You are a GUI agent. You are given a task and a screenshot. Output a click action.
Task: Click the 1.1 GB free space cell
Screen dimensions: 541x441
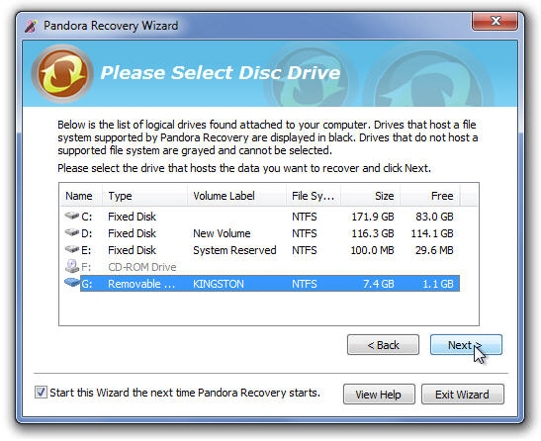point(438,284)
